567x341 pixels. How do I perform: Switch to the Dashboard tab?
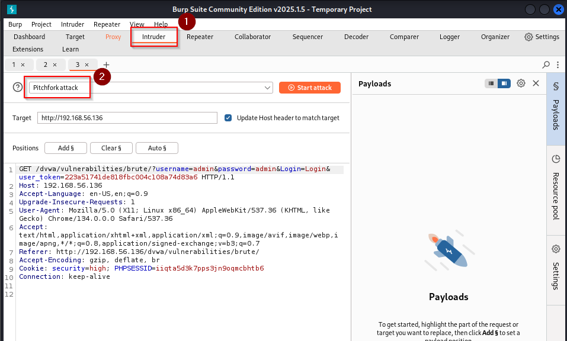click(x=29, y=37)
